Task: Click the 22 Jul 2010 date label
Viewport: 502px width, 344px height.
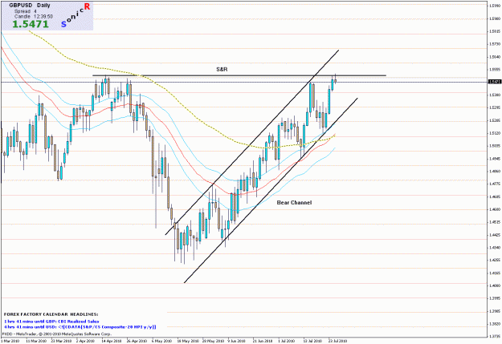Action: 337,341
